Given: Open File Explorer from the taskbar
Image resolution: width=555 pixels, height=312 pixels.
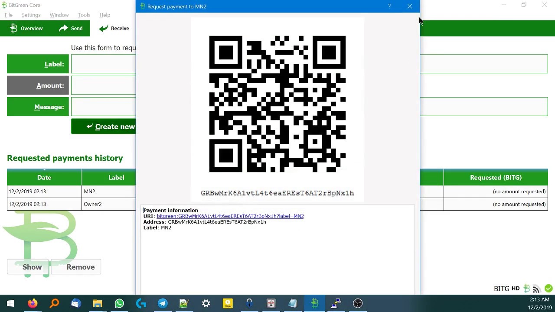Looking at the screenshot, I should [x=98, y=303].
